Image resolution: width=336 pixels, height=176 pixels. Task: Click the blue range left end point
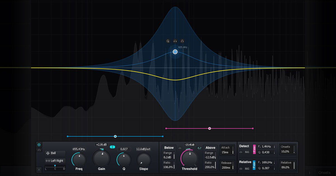pos(67,136)
